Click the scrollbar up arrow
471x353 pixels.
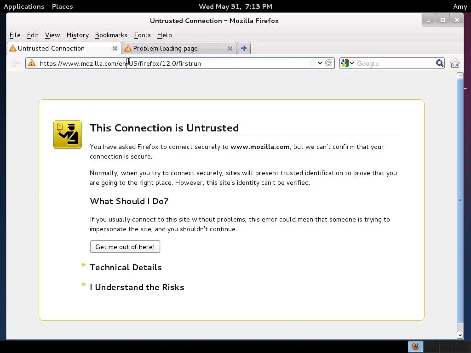460,76
